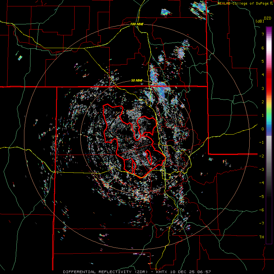Click the legend value 5 label
Image resolution: width=274 pixels, height=274 pixels.
[x=263, y=61]
